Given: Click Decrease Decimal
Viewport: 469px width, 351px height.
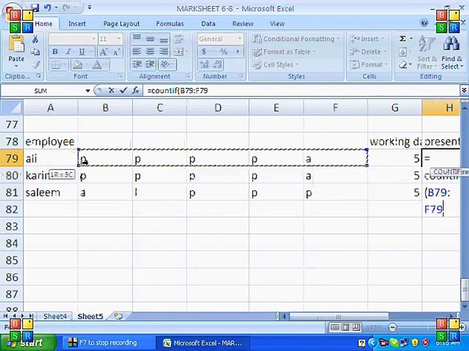Looking at the screenshot, I should pos(216,64).
